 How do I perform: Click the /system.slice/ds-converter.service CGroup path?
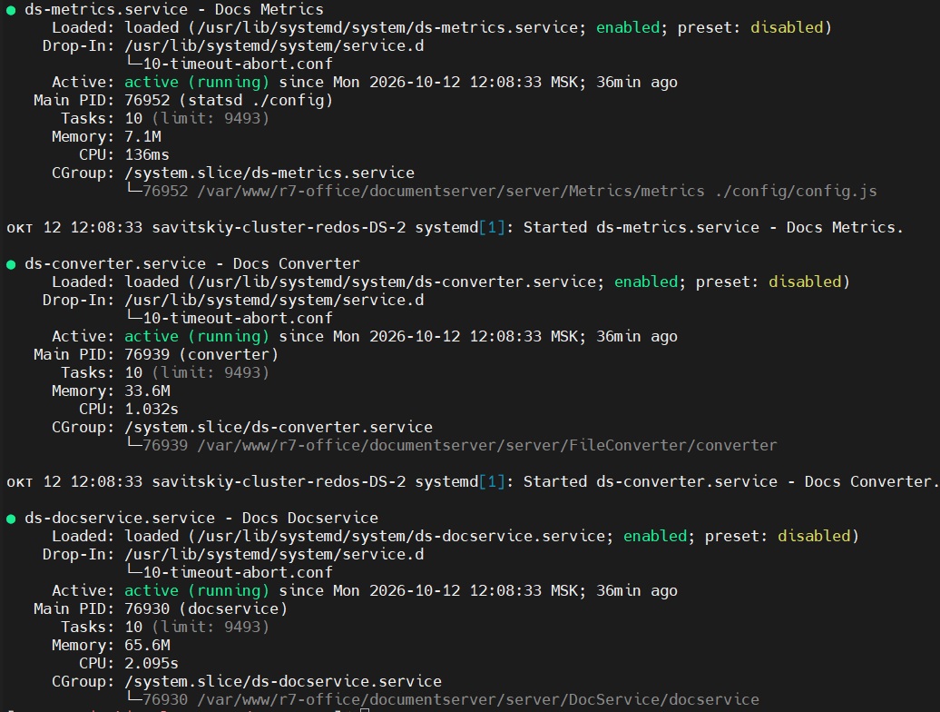[x=279, y=427]
